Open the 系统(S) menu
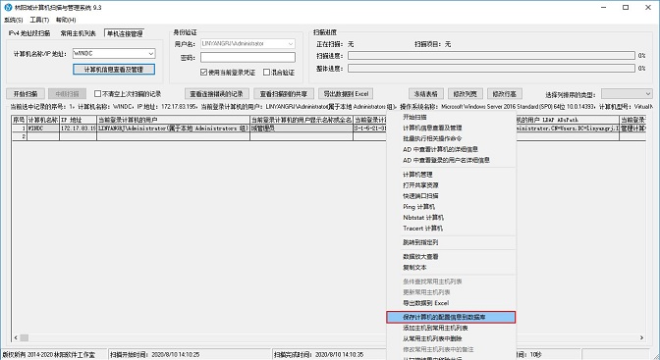The height and width of the screenshot is (360, 660). coord(14,20)
